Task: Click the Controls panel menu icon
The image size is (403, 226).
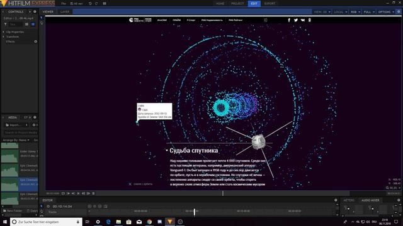Action: 35,11
